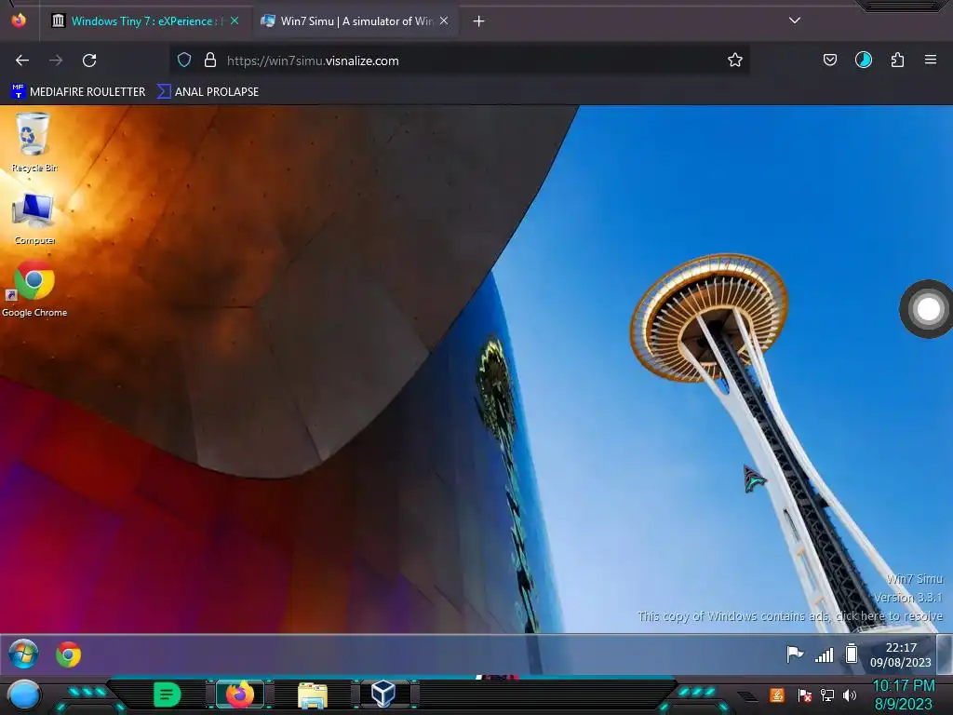Open the tracking protection shield panel

click(184, 60)
